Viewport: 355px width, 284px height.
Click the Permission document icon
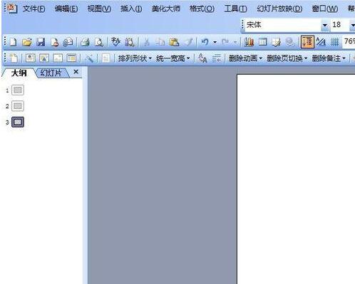54,43
